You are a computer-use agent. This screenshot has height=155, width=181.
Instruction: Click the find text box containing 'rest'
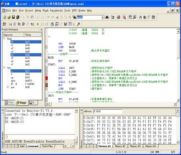coord(89,17)
